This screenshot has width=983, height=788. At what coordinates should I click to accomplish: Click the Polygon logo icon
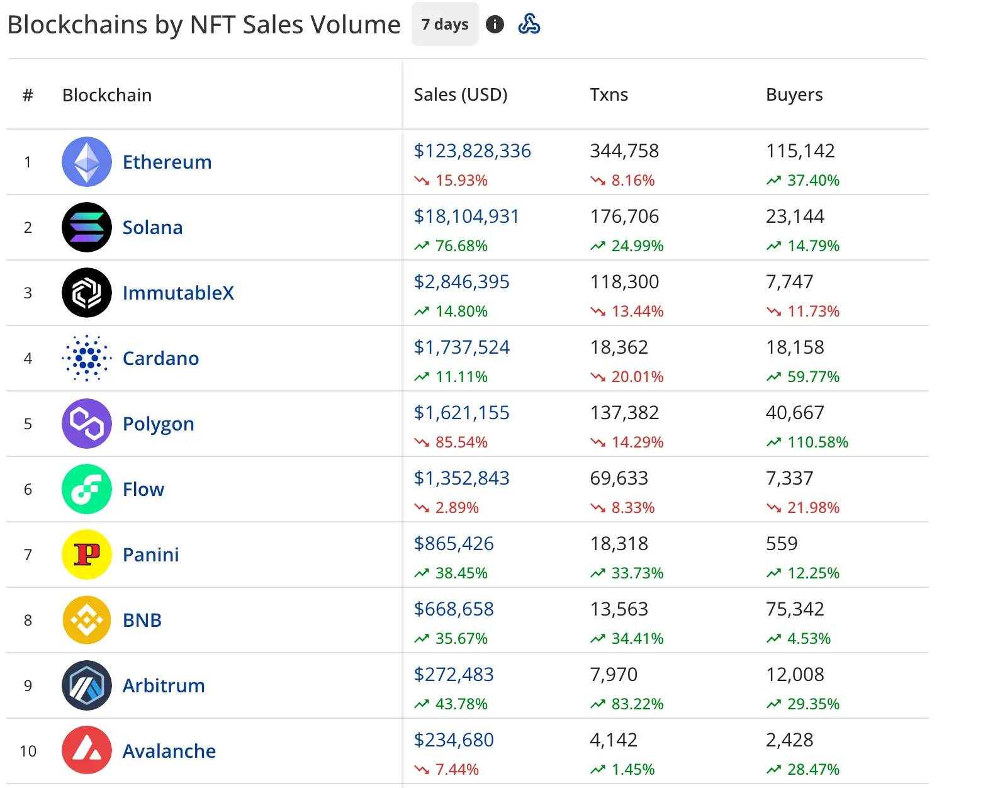(x=87, y=424)
